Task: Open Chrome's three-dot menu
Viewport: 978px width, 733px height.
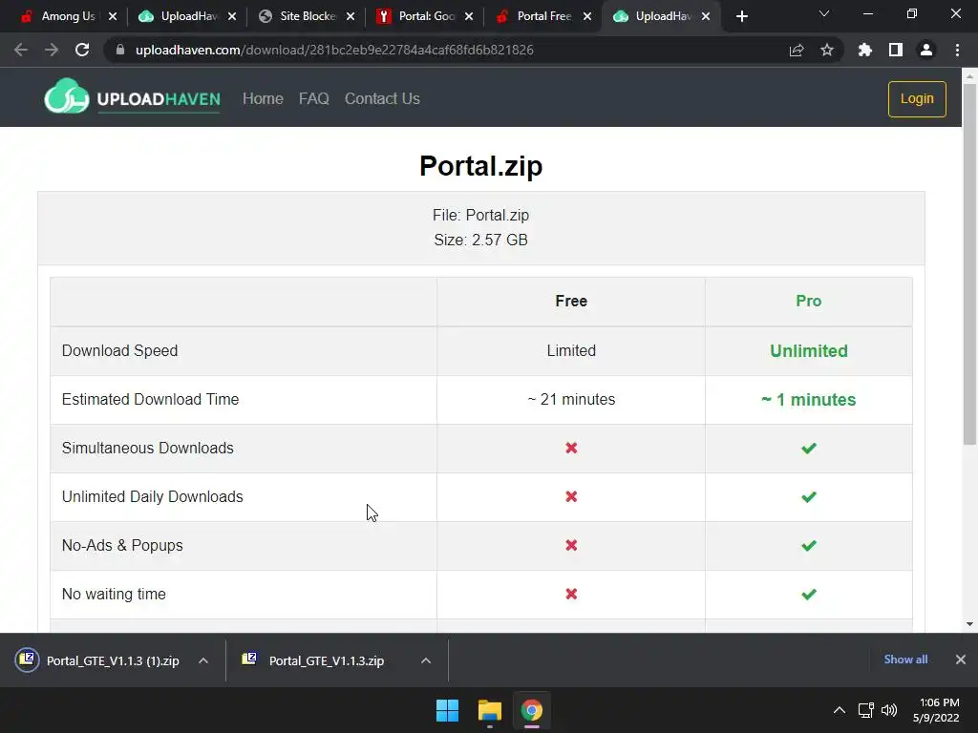Action: 957,50
